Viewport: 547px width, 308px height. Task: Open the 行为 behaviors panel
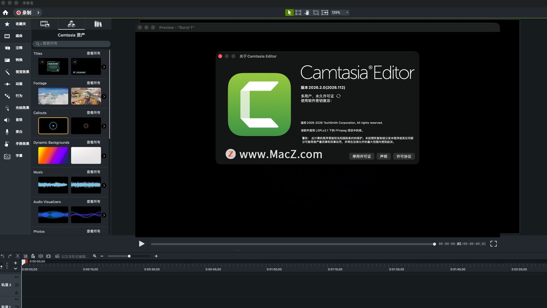pos(16,96)
